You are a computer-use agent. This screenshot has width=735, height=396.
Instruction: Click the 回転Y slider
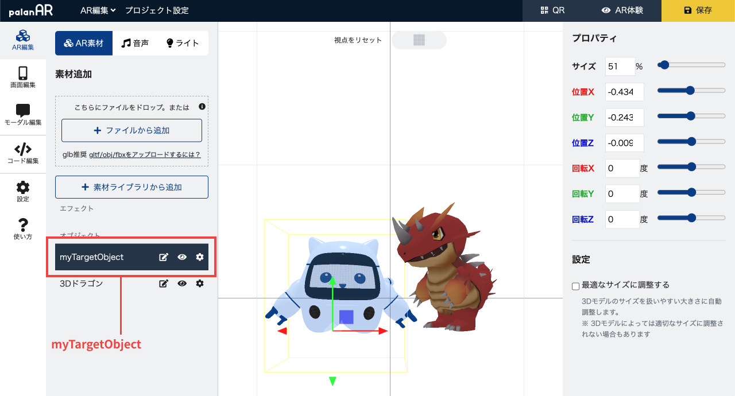click(691, 193)
